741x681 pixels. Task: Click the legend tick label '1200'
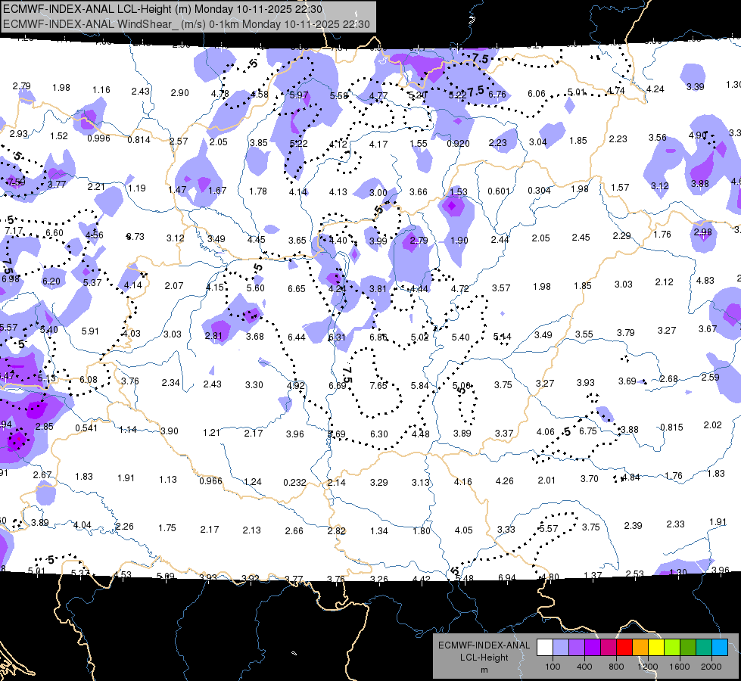coord(647,667)
